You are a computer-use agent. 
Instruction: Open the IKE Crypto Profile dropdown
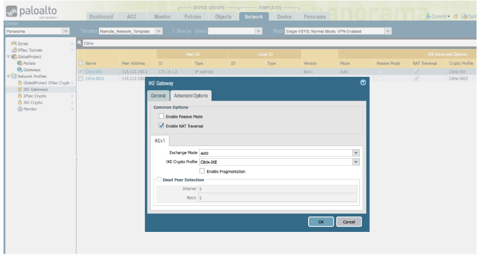tap(356, 162)
